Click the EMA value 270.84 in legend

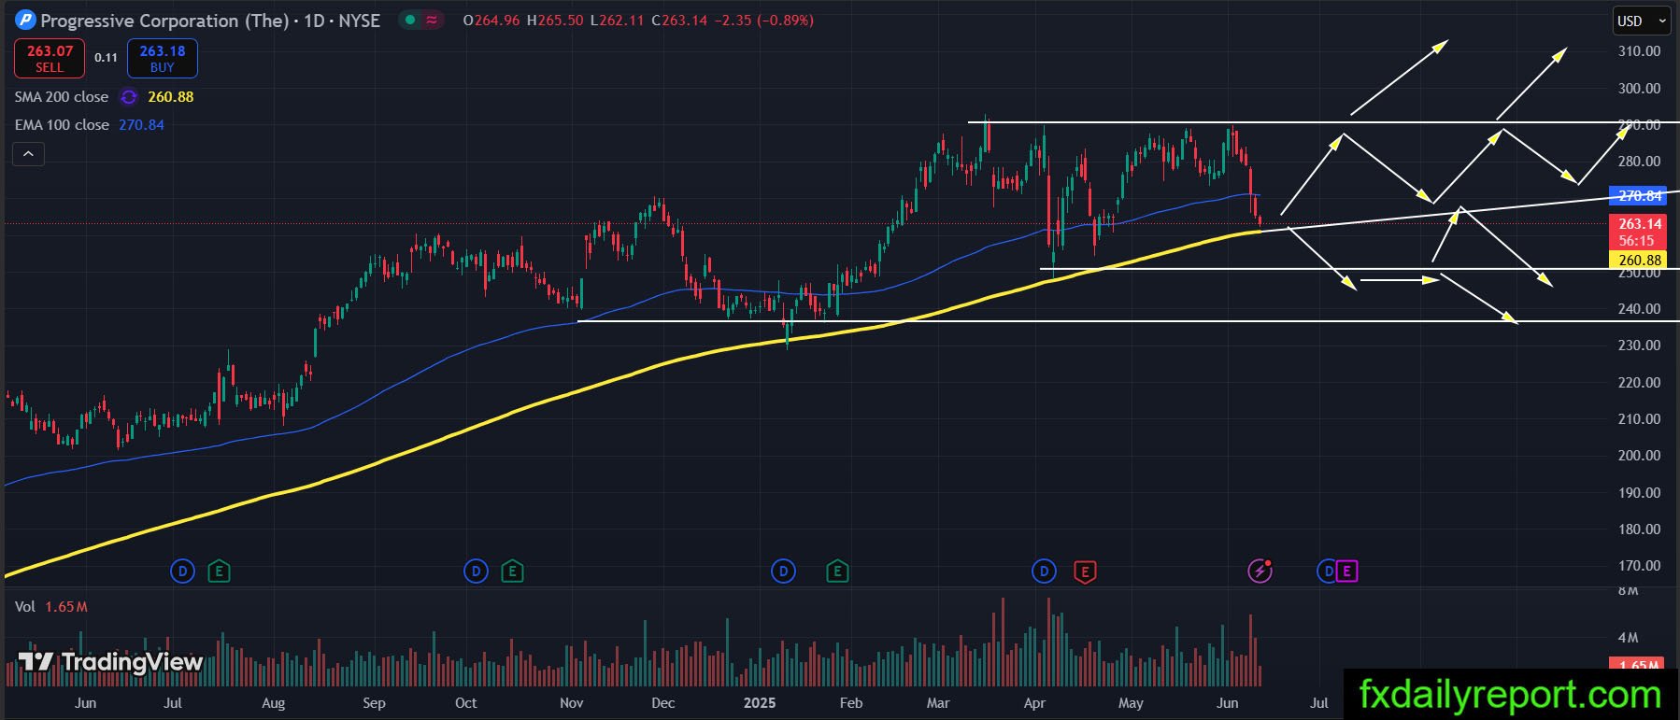[x=141, y=125]
